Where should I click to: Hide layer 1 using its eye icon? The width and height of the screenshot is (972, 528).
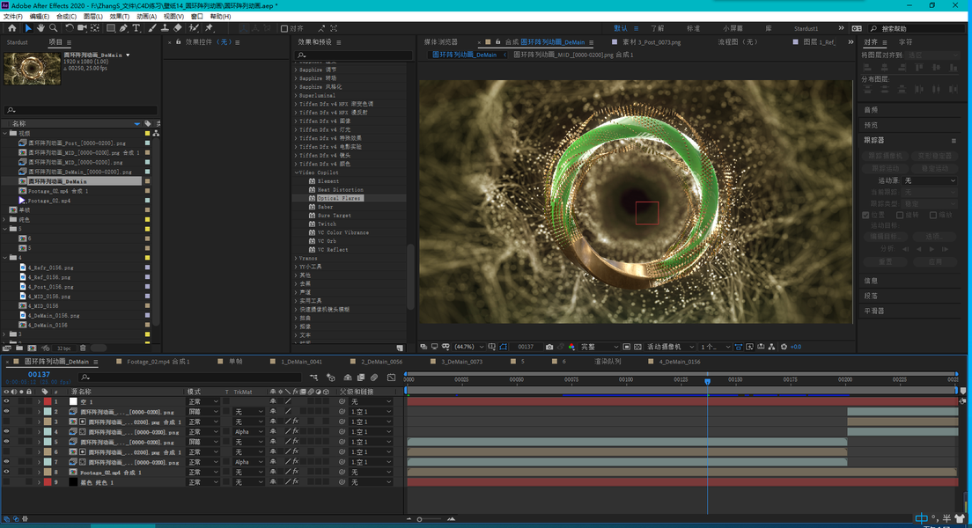6,401
